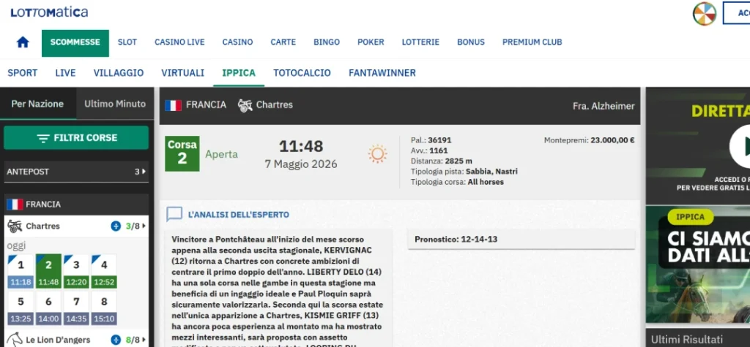
Task: Open Premium Club page
Action: 532,42
